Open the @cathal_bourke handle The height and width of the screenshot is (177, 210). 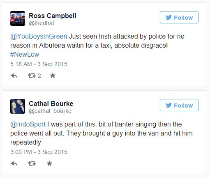click(50, 111)
